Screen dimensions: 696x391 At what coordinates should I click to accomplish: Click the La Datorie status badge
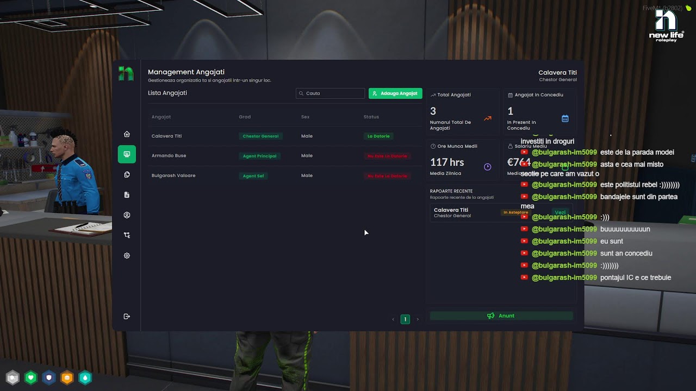(x=378, y=136)
